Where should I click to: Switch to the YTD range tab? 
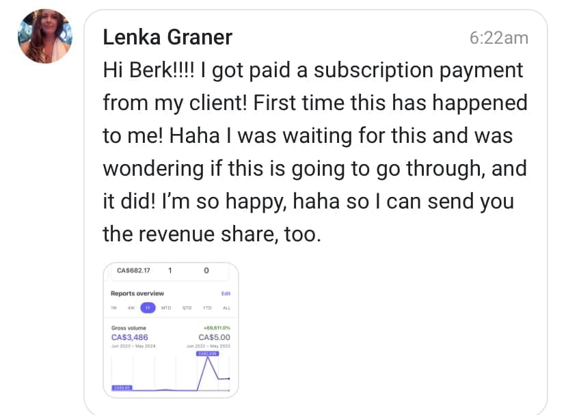click(x=206, y=308)
